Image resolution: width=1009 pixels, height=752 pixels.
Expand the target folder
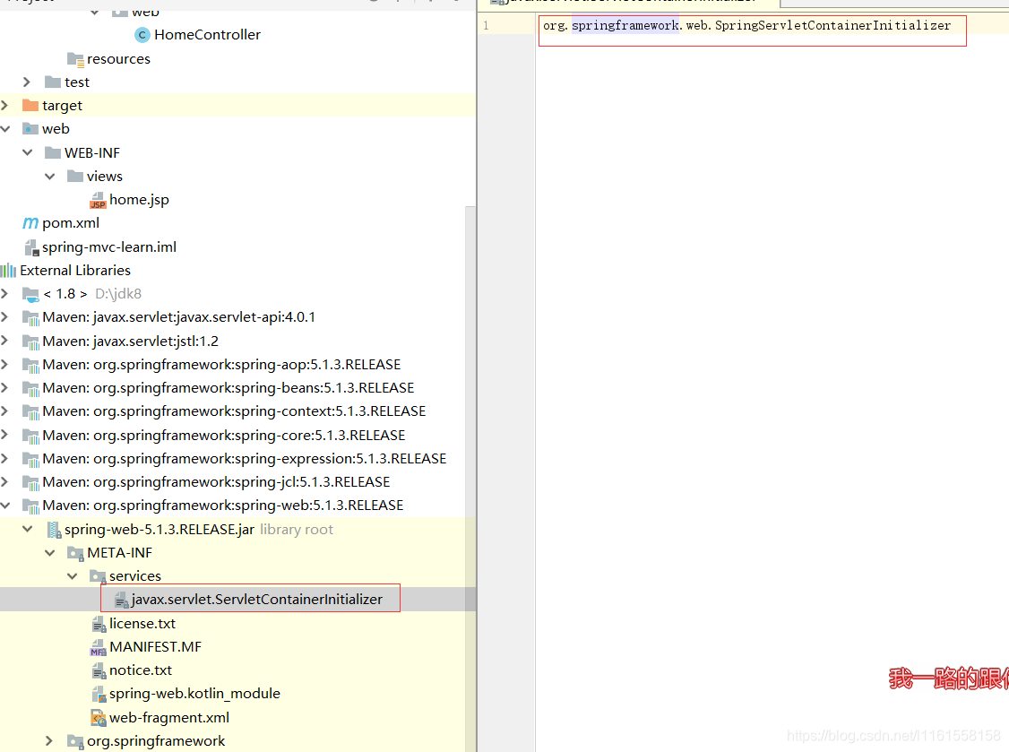point(4,105)
